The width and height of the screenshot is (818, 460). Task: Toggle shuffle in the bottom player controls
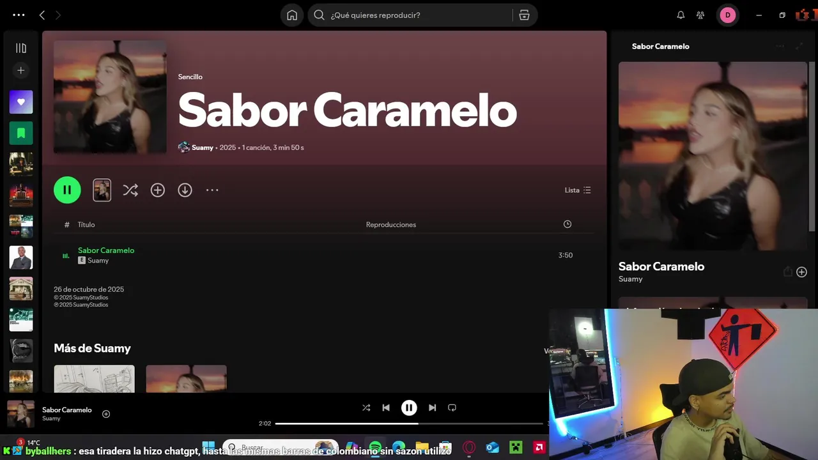366,408
